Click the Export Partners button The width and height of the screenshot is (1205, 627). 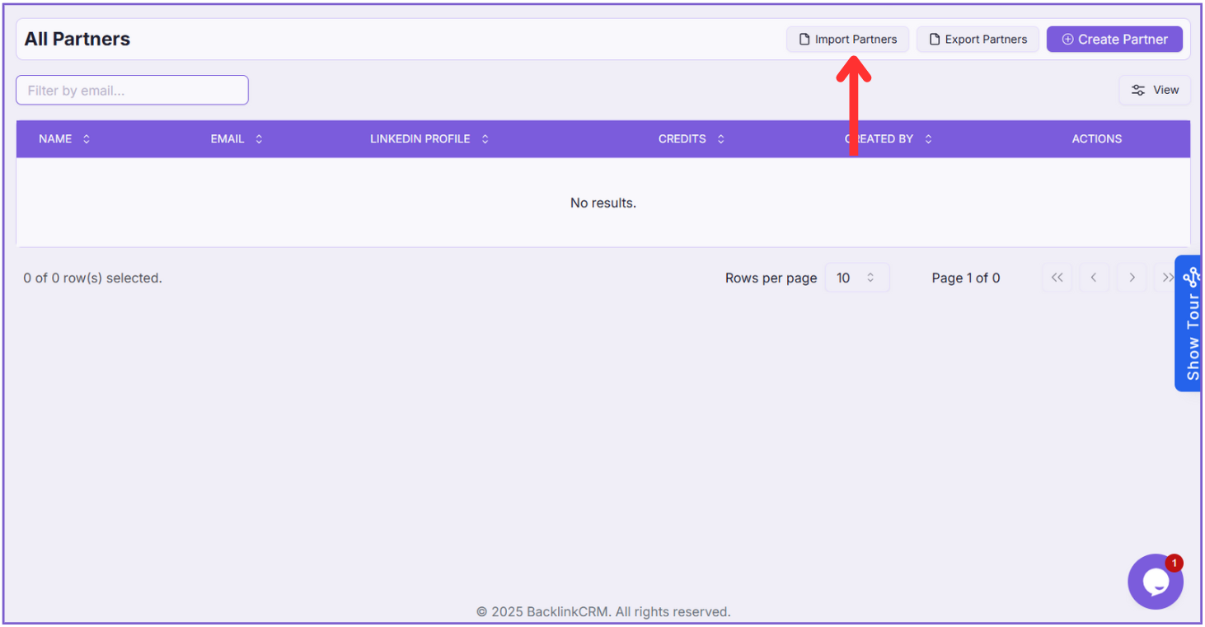978,40
